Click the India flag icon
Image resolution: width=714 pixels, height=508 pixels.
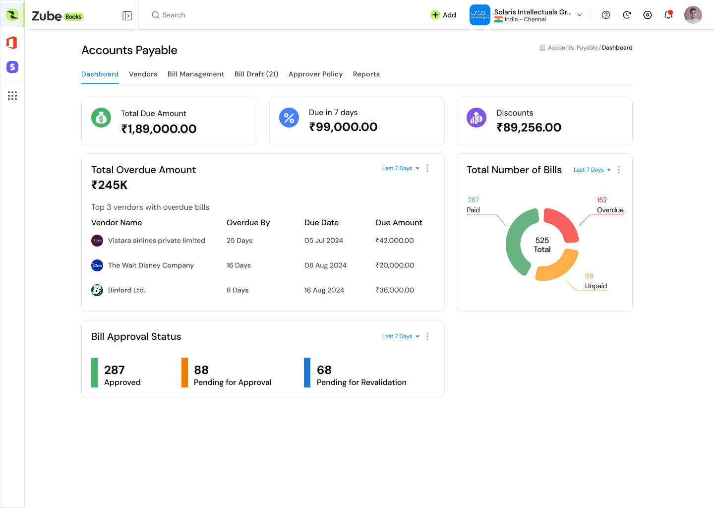coord(498,19)
